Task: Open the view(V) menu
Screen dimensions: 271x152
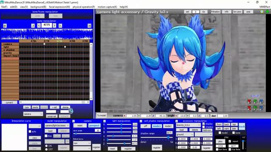Action: coord(24,7)
